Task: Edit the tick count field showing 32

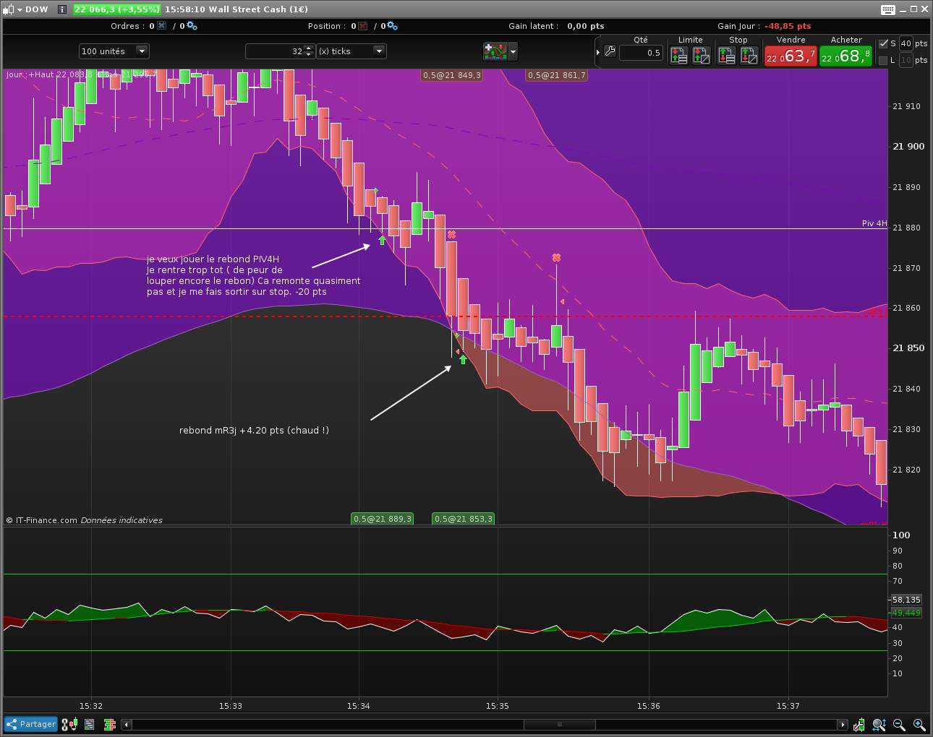Action: click(x=276, y=51)
